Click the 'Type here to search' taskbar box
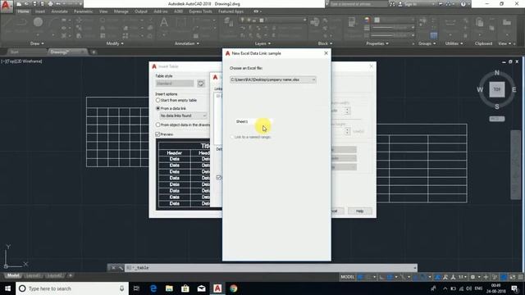This screenshot has height=295, width=525. [72, 288]
